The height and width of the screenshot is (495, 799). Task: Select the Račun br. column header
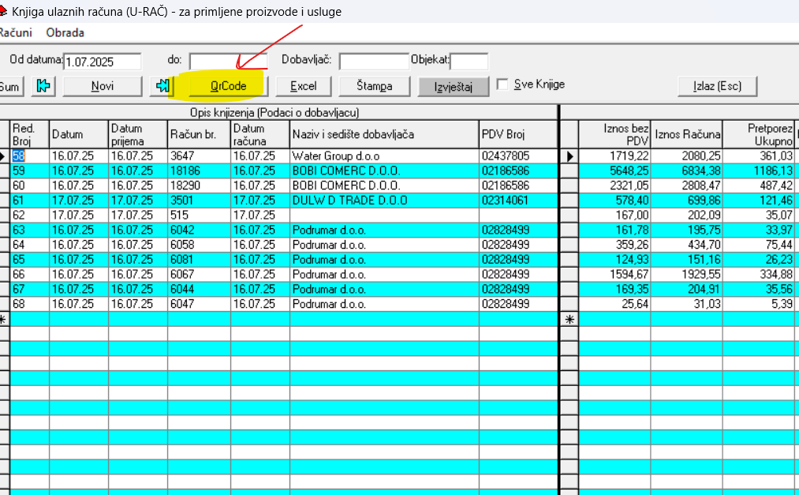(x=199, y=134)
